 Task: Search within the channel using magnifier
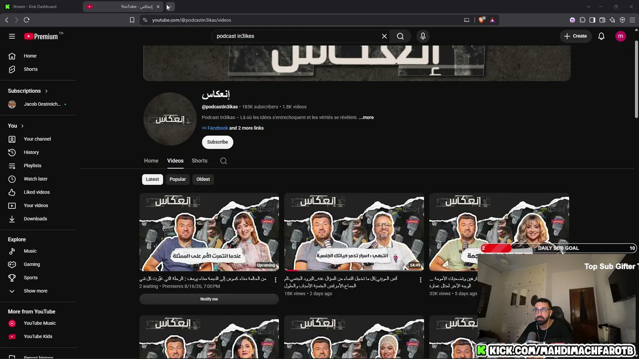coord(224,161)
